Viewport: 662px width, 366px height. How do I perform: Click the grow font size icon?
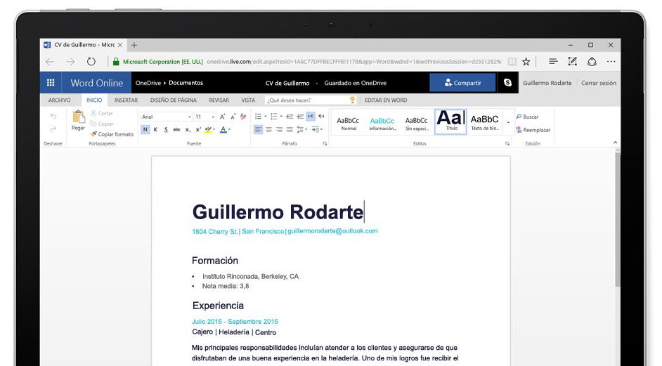click(223, 117)
